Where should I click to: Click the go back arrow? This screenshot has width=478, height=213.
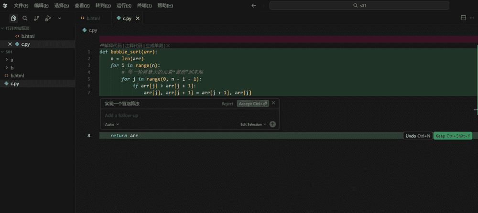pyautogui.click(x=254, y=6)
